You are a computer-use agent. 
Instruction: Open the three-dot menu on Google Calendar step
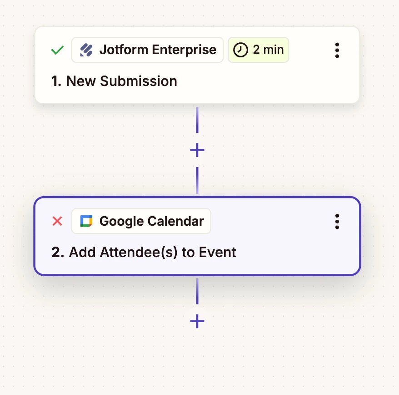click(337, 222)
